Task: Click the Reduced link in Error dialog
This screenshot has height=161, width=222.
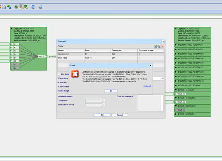Action: coord(147,86)
